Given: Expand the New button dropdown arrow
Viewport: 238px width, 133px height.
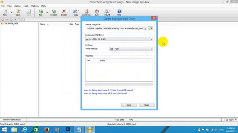Looking at the screenshot, I should [12, 13].
